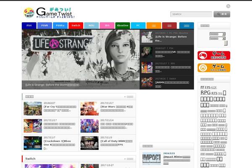Viewport: 252px width, 168px height.
Task: Open the Call of Duty WWII thumbnail
Action: click(89, 143)
